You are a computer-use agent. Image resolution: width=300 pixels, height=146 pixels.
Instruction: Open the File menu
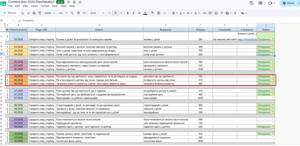[10, 6]
